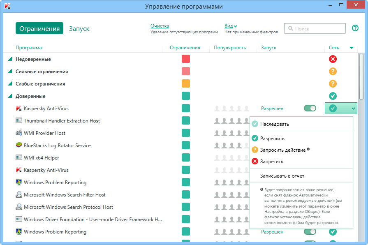Click Разрешен for the first Kaspersky Anti-Virus row
Image resolution: width=368 pixels, height=245 pixels.
(272, 109)
